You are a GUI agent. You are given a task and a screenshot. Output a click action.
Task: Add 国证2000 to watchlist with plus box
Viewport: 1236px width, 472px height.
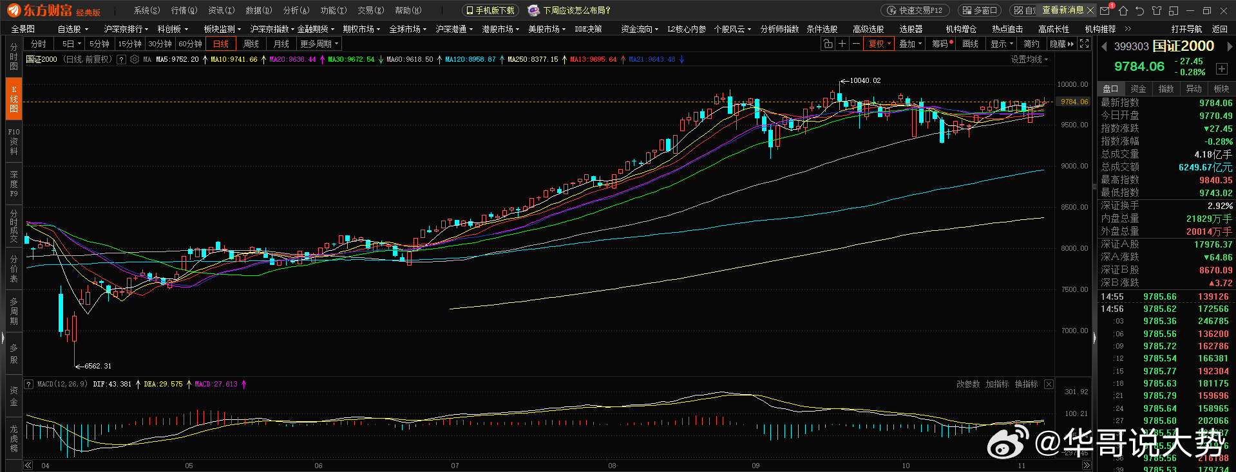pyautogui.click(x=1221, y=69)
